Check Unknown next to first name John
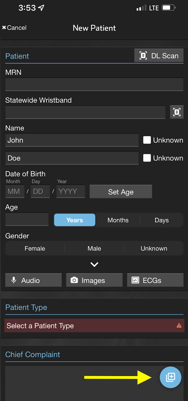188x401 pixels. [147, 140]
